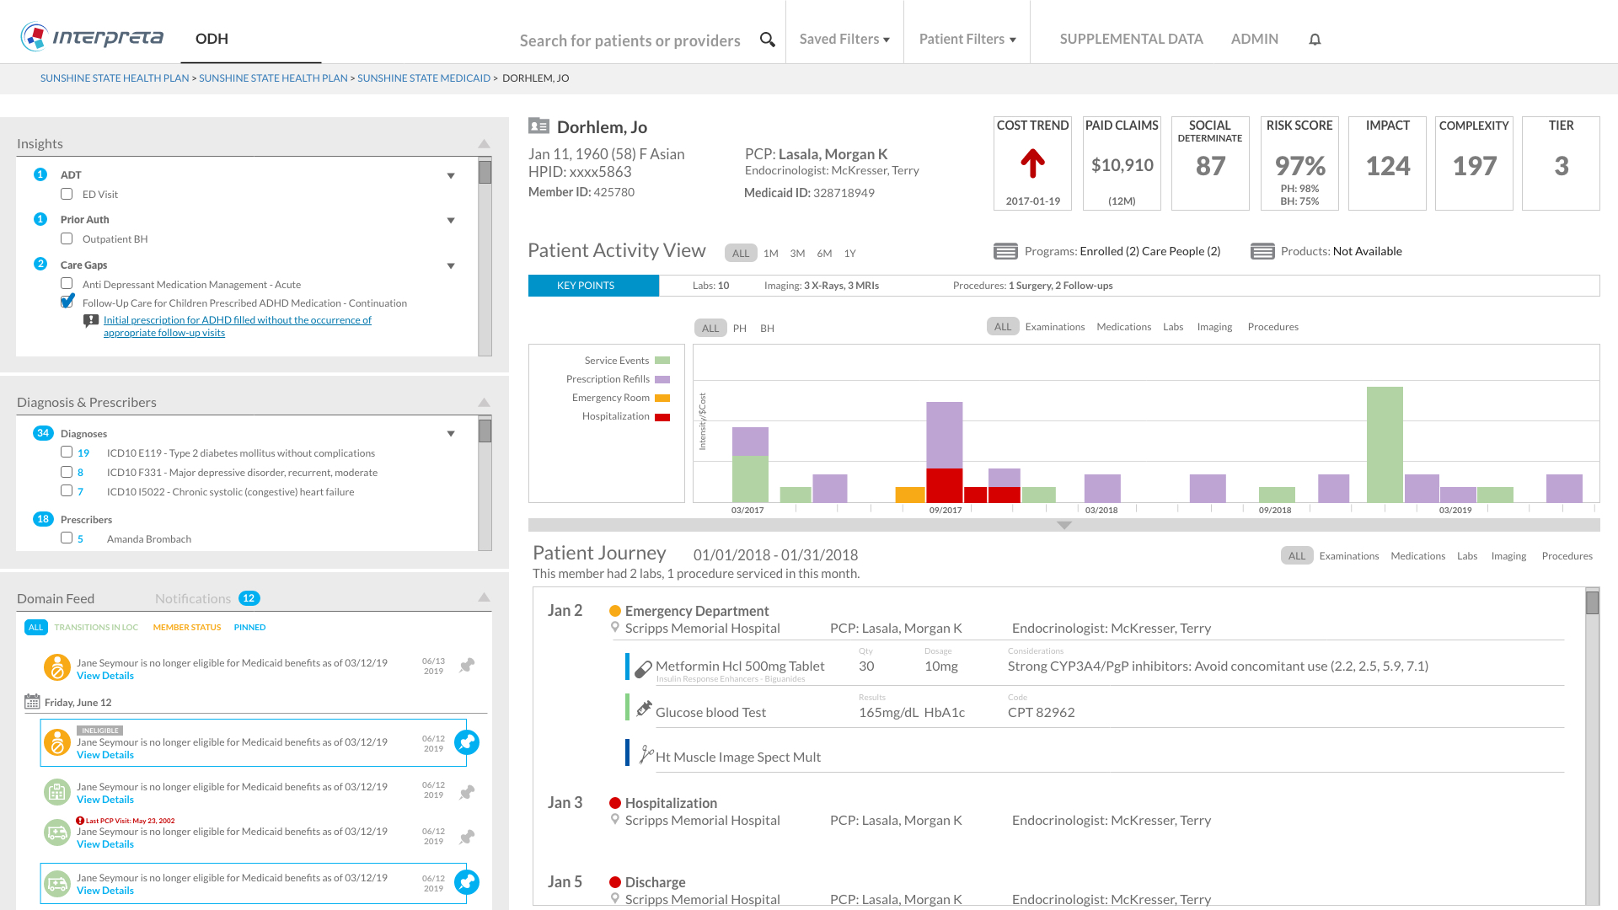Viewport: 1618px width, 910px height.
Task: Unpin the INELIGIBLE Jane Seymour notification
Action: point(467,742)
